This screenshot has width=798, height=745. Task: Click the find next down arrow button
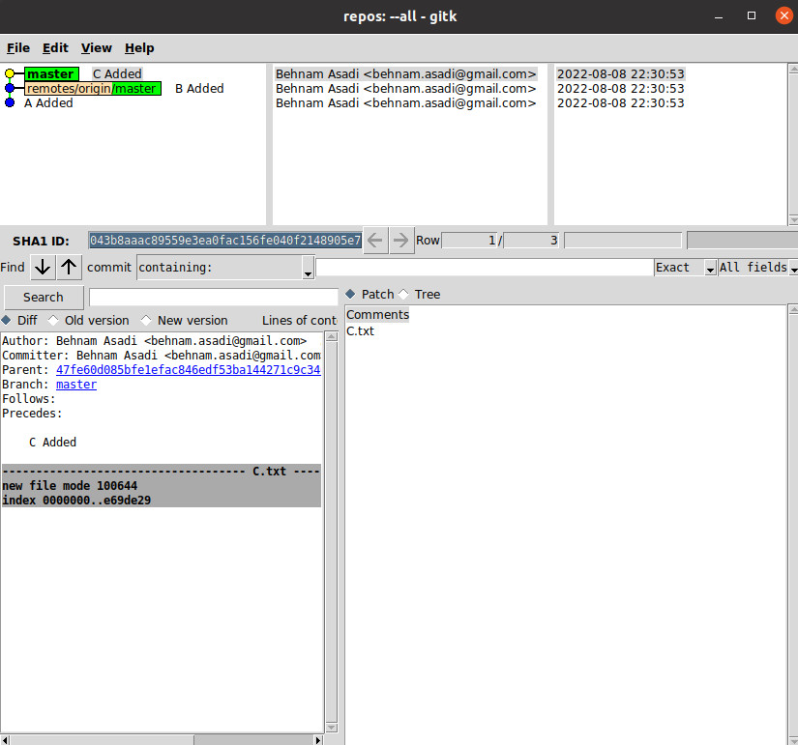(x=43, y=268)
